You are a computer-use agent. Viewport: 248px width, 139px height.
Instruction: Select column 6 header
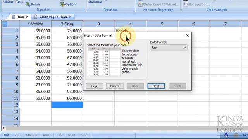pyautogui.click(x=194, y=24)
